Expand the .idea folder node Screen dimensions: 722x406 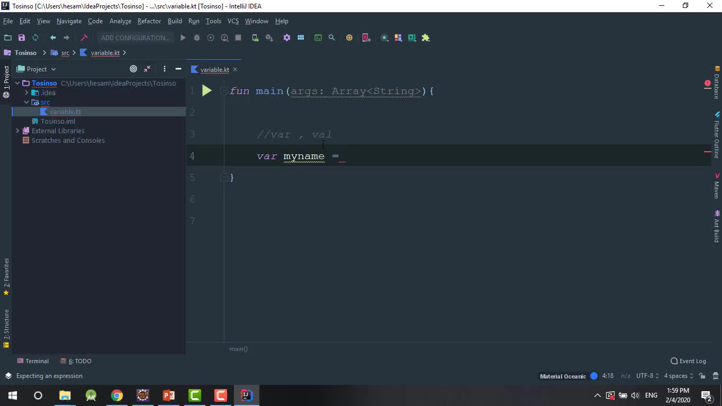(x=26, y=93)
